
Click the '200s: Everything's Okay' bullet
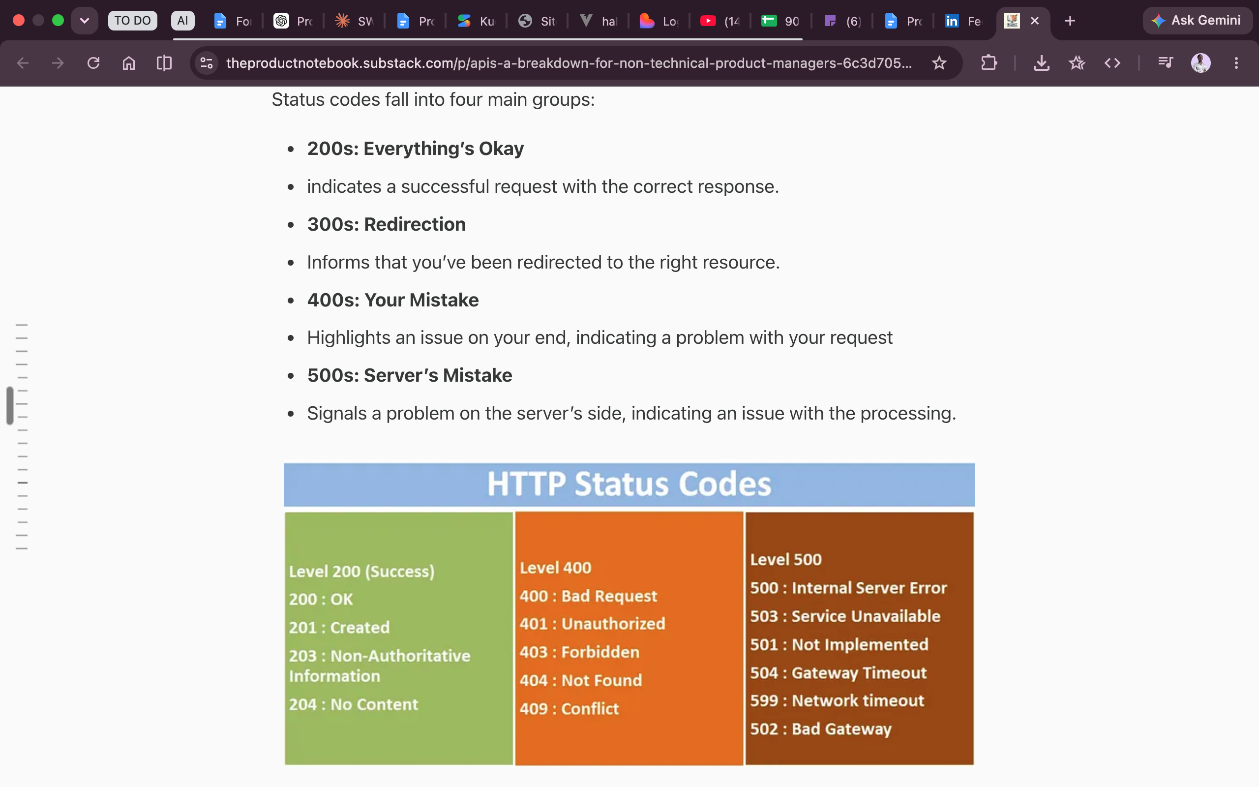pos(415,149)
